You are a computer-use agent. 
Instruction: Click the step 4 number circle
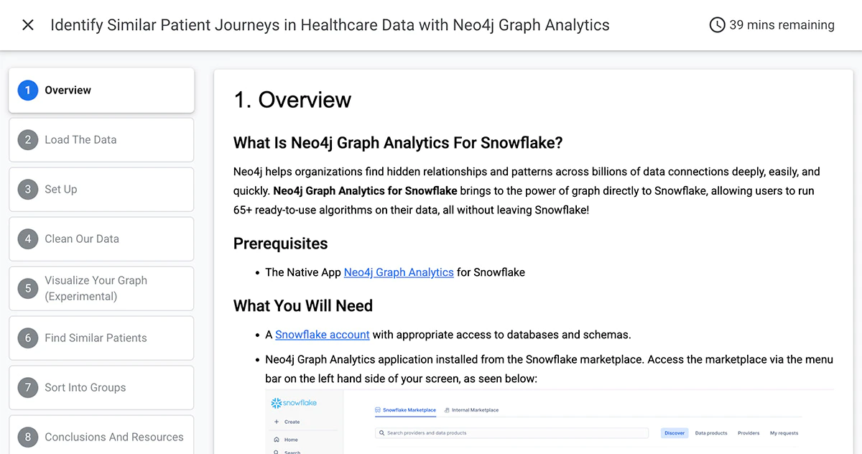point(28,239)
